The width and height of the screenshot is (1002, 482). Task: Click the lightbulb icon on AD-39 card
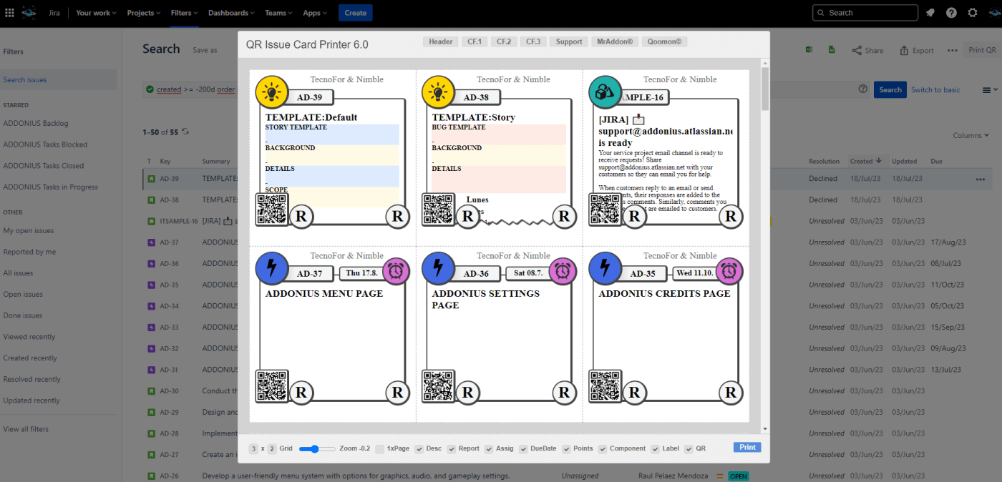tap(271, 92)
